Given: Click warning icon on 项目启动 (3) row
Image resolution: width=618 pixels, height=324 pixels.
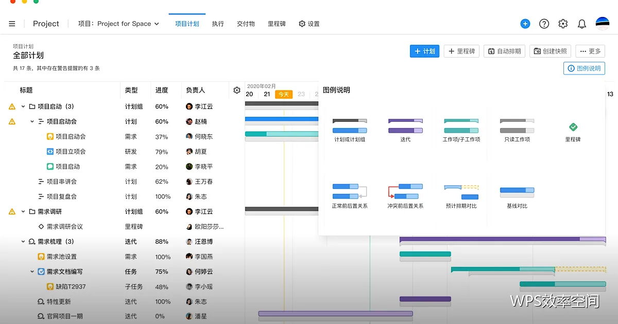Looking at the screenshot, I should click(x=12, y=106).
